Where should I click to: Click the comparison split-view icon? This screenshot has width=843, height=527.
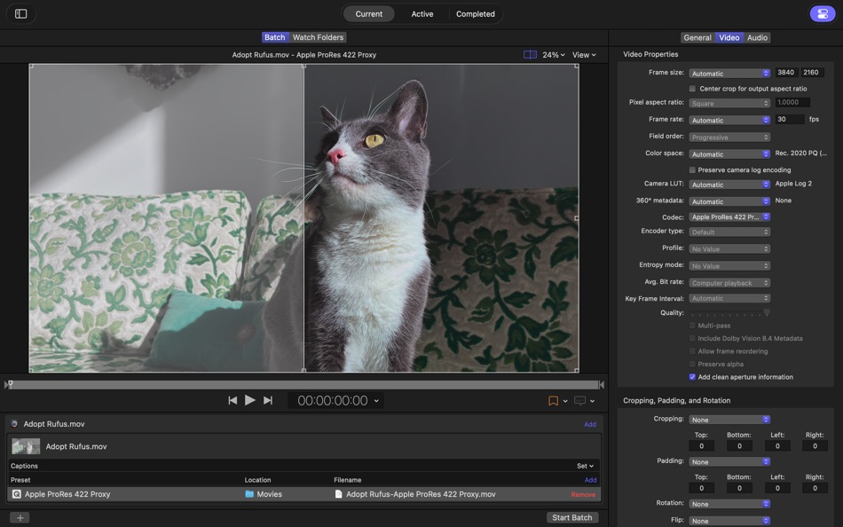530,55
